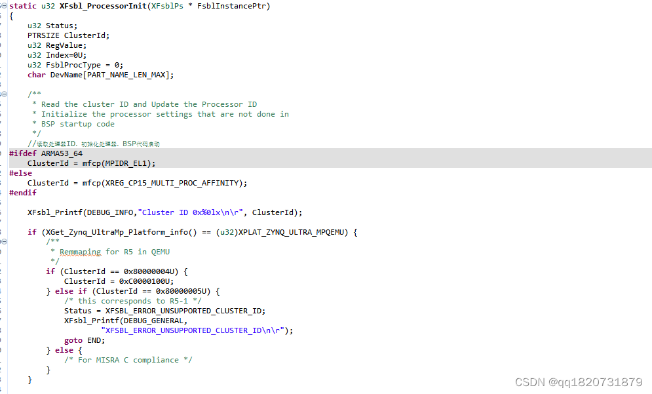Click PART_NAME_LEN_MAX in DevName declaration
Image resolution: width=652 pixels, height=394 pixels.
tap(126, 75)
